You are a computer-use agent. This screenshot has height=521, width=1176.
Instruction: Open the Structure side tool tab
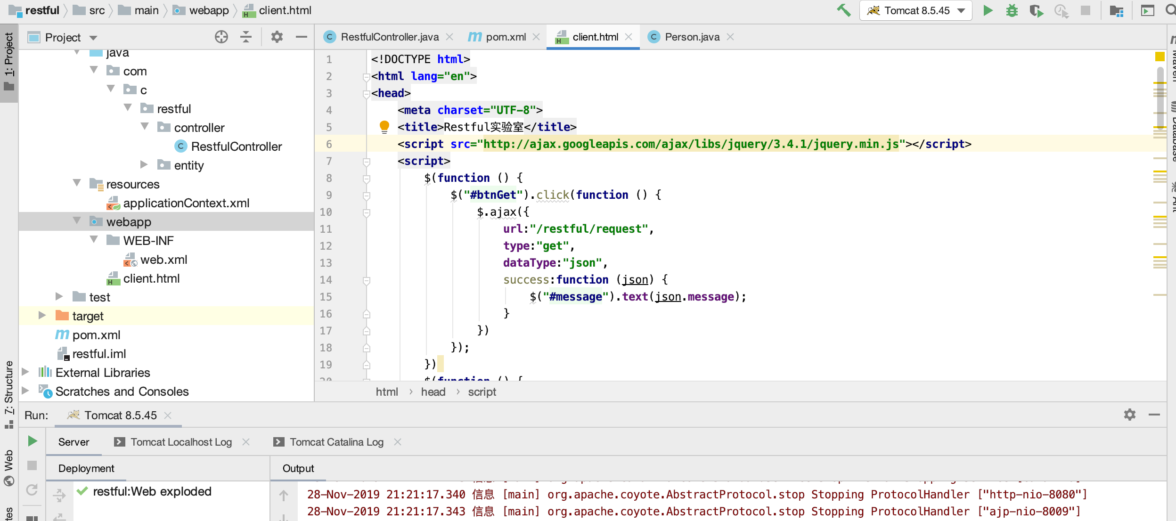pyautogui.click(x=9, y=394)
